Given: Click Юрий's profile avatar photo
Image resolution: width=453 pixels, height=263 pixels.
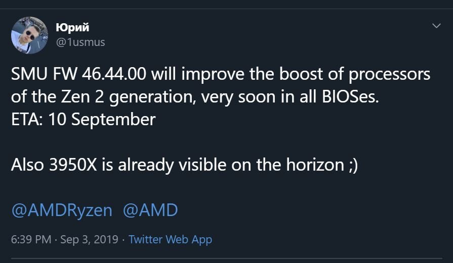Looking at the screenshot, I should coord(29,35).
